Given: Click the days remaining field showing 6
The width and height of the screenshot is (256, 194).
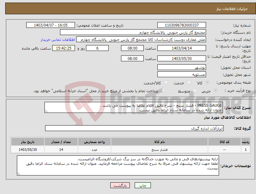Looking at the screenshot, I should [x=97, y=48].
